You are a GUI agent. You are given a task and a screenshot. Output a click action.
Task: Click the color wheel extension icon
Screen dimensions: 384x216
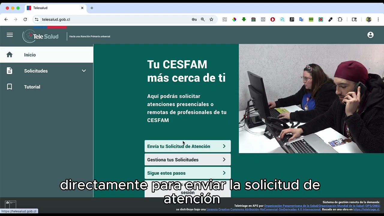point(234,19)
